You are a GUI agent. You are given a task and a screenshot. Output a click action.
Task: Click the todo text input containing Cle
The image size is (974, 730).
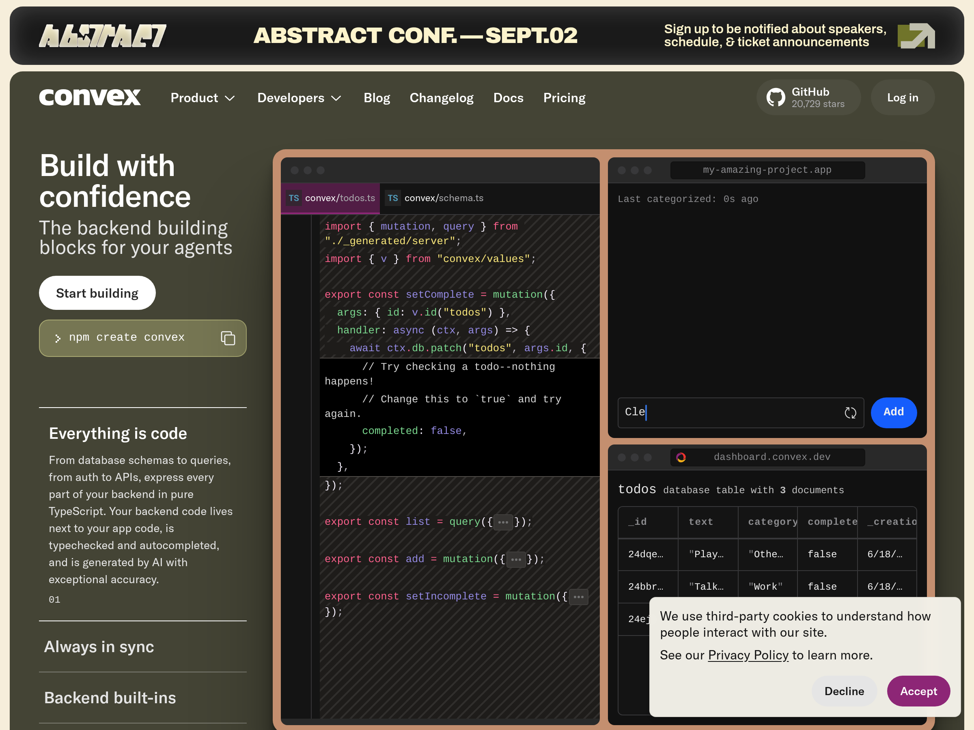tap(741, 412)
